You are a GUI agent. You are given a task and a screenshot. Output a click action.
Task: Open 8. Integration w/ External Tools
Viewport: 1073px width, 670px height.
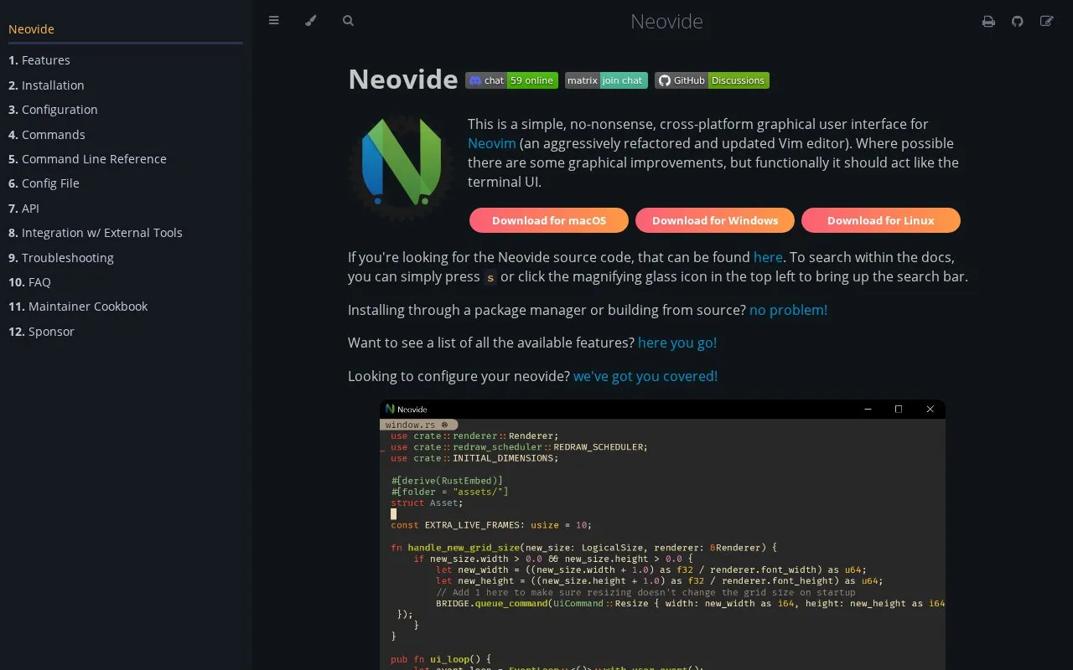[96, 233]
